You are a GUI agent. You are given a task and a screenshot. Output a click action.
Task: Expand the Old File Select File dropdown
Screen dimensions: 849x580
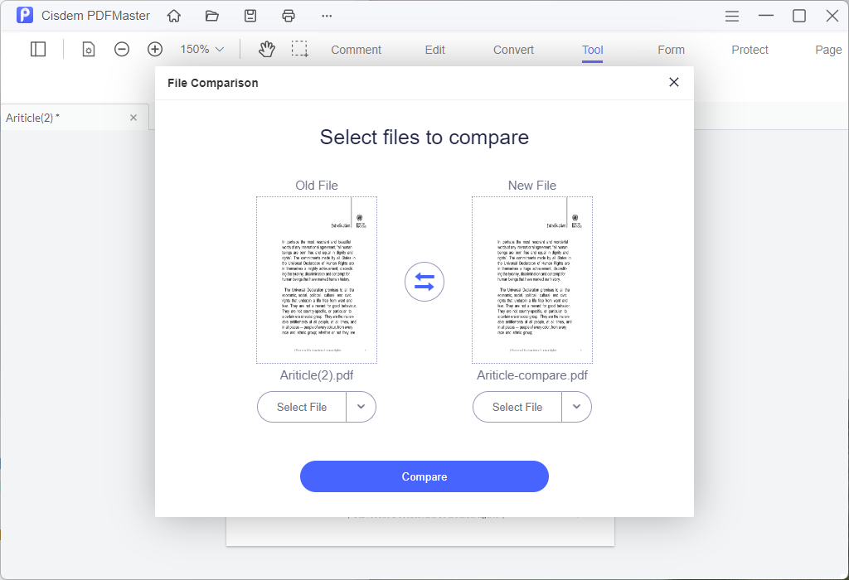(361, 407)
